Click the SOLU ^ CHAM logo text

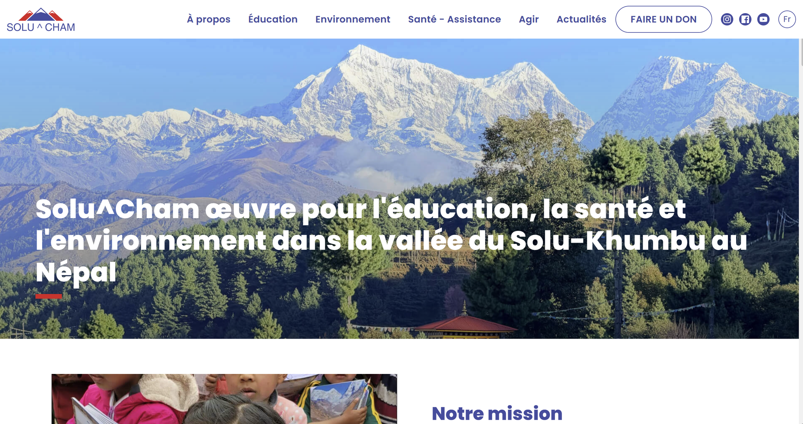tap(41, 27)
